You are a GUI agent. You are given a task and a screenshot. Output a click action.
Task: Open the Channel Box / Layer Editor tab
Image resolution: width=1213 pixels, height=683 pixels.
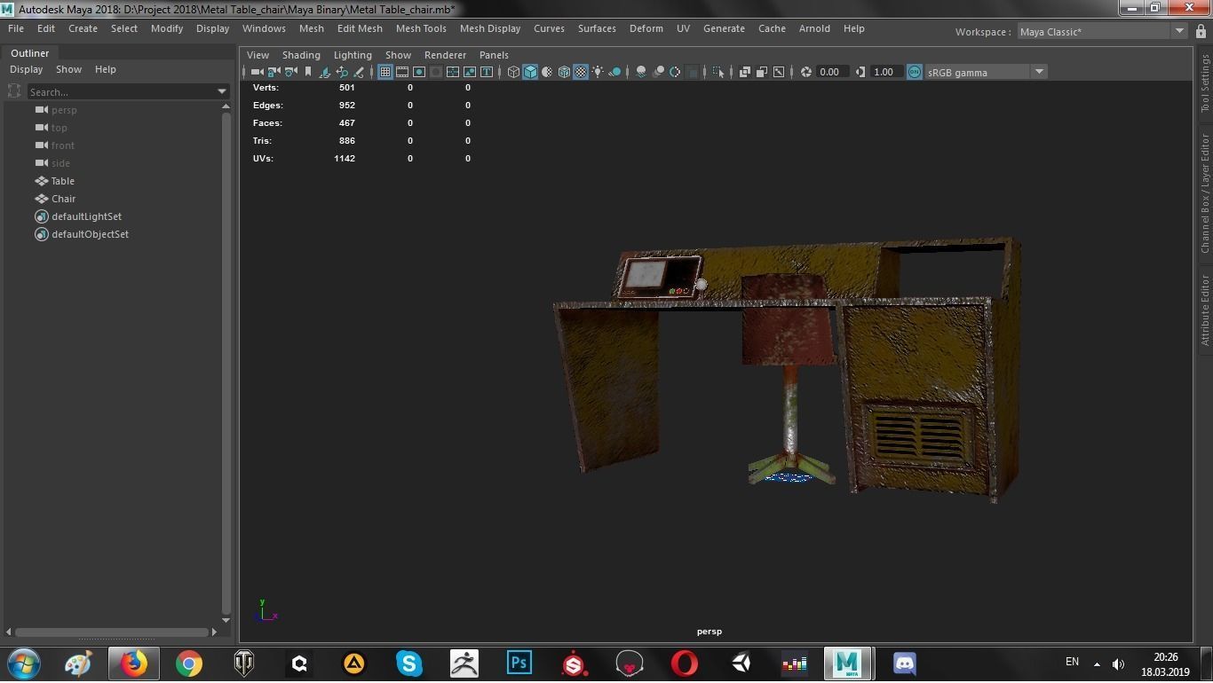(1205, 193)
